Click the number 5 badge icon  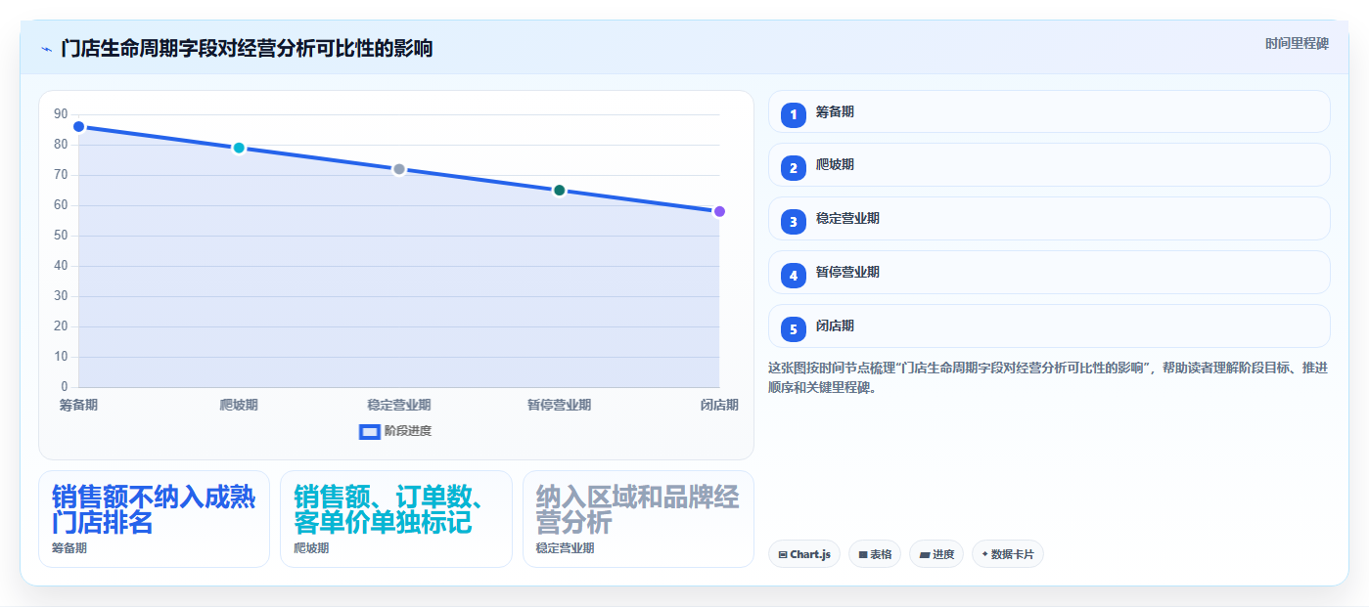[x=794, y=329]
